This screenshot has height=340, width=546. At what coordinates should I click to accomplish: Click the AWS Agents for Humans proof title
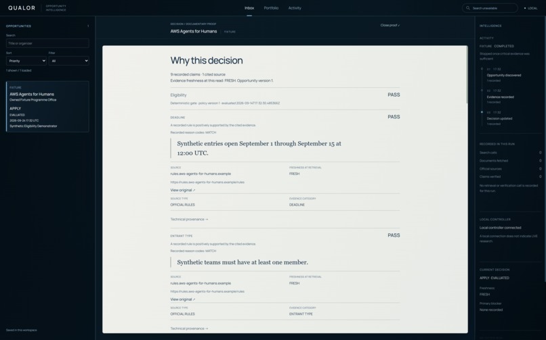(x=194, y=31)
